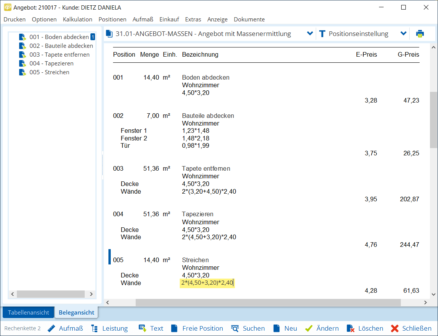Open the Kalkulation menu
Viewport: 438px width, 336px height.
coord(77,19)
